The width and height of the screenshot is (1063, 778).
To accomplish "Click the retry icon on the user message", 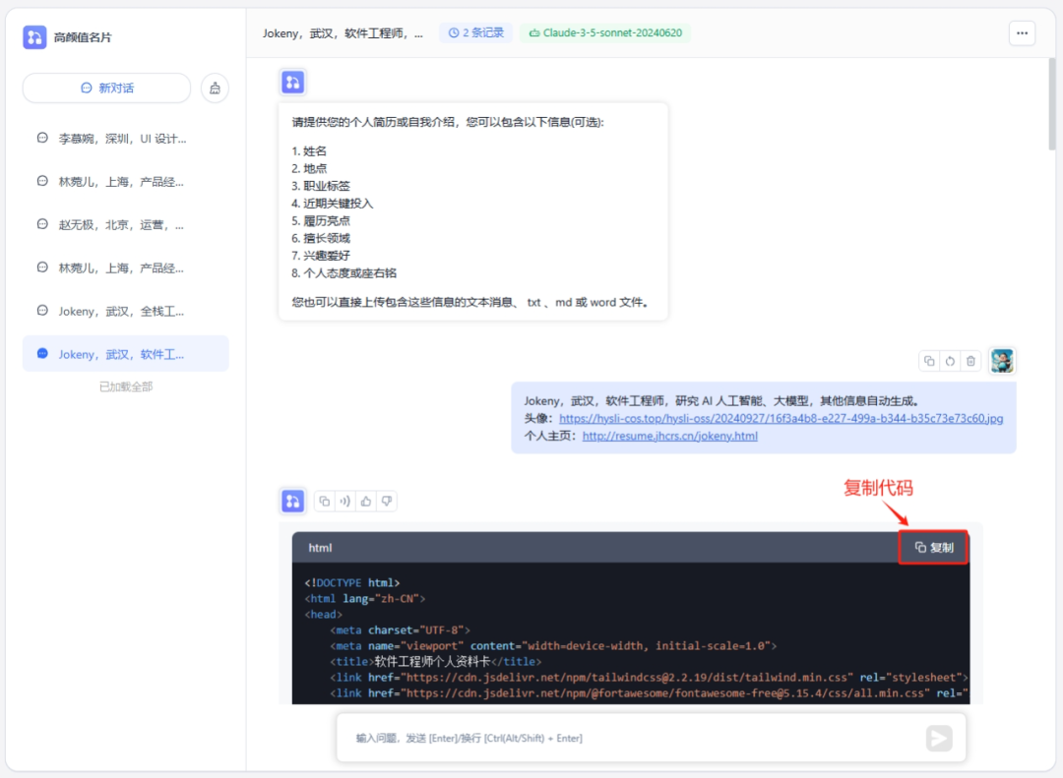I will [950, 361].
